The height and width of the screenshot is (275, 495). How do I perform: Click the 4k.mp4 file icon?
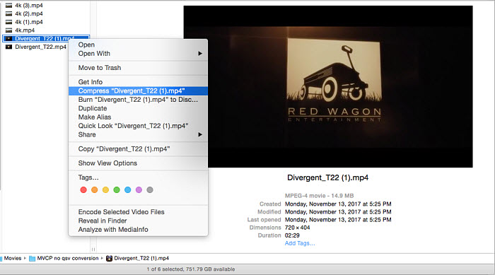8,30
